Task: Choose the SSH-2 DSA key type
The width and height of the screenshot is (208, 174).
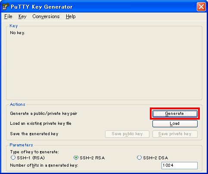Action: pyautogui.click(x=152, y=158)
